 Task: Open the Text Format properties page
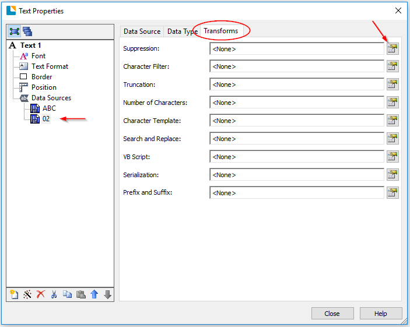click(x=50, y=66)
